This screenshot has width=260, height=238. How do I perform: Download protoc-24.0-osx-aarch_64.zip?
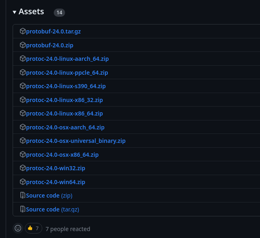point(65,127)
